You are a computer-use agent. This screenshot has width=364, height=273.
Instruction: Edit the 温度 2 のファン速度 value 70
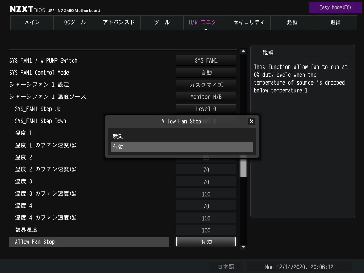coord(206,170)
